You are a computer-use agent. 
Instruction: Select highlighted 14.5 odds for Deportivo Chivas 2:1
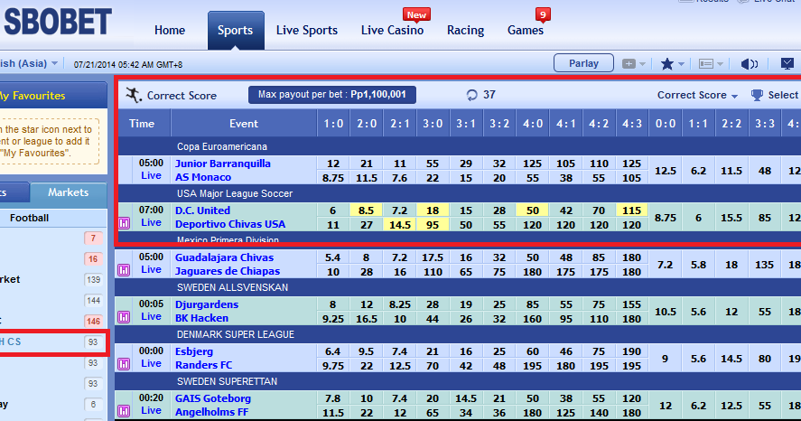(399, 224)
